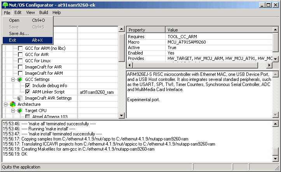Tick ImageCraft for ARM checkbox
The width and height of the screenshot is (281, 172).
pos(21,74)
